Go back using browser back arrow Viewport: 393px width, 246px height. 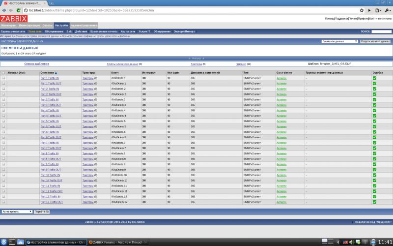4,10
